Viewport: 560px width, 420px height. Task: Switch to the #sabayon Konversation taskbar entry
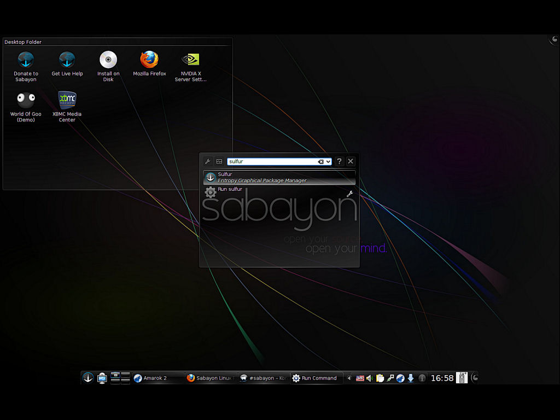pos(263,377)
